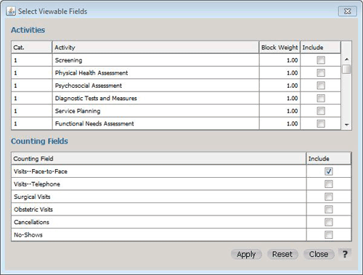Viewport: 363px width, 275px height.
Task: Click the Counting Field column header
Action: [159, 159]
